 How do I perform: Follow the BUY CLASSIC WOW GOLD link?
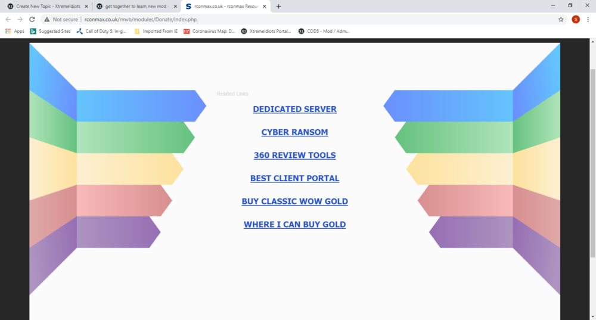coord(294,201)
